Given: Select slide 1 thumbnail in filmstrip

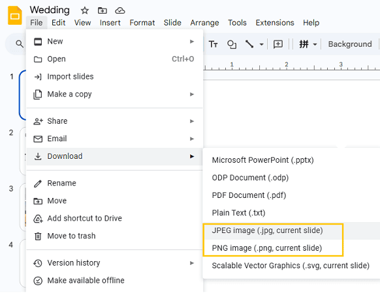Looking at the screenshot, I should pos(23,95).
